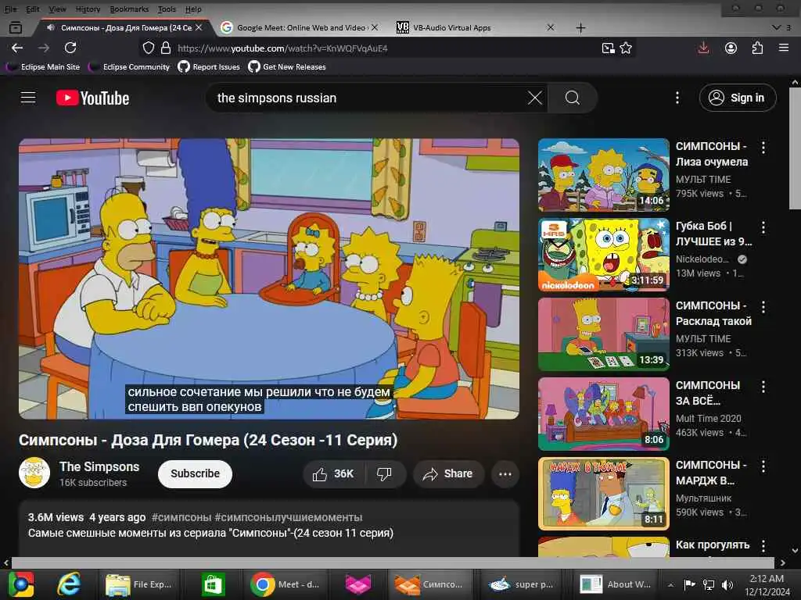Click the #симпсоны hashtag link
This screenshot has width=801, height=600.
tap(181, 517)
